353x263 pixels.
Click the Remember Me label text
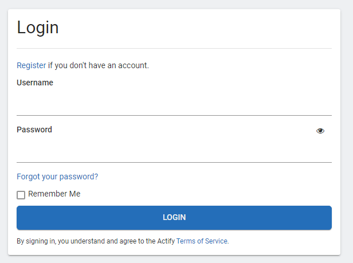pyautogui.click(x=54, y=194)
